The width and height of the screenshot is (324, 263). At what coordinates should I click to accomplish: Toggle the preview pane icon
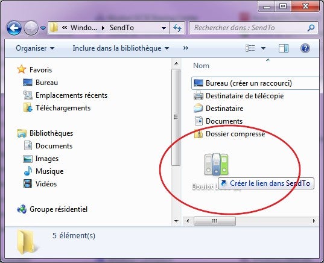(284, 48)
